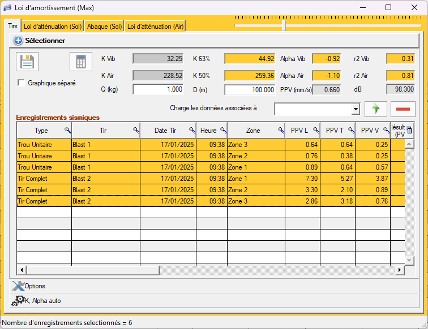Click the r2 Vib value field
Image resolution: width=428 pixels, height=329 pixels.
click(401, 59)
